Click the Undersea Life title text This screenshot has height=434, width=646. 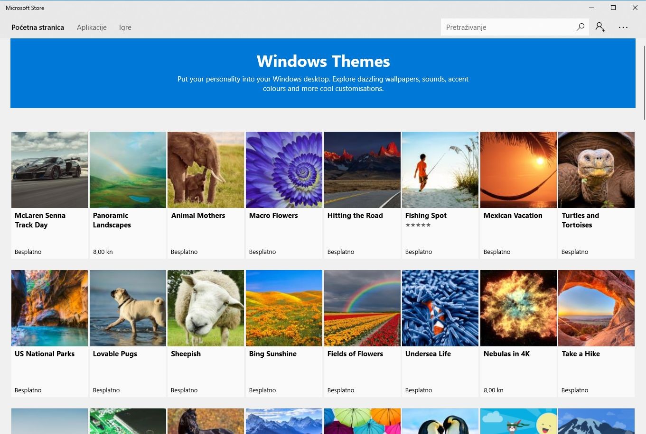coord(428,353)
